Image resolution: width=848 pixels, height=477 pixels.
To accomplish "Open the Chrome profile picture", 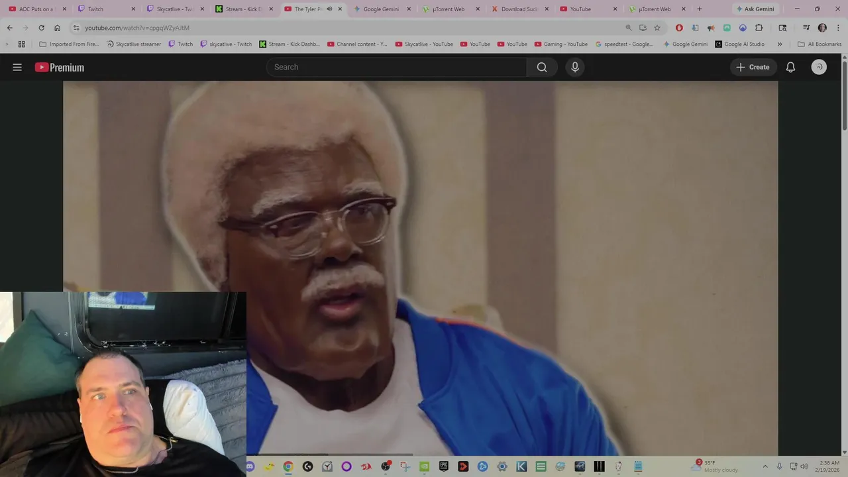I will [822, 28].
